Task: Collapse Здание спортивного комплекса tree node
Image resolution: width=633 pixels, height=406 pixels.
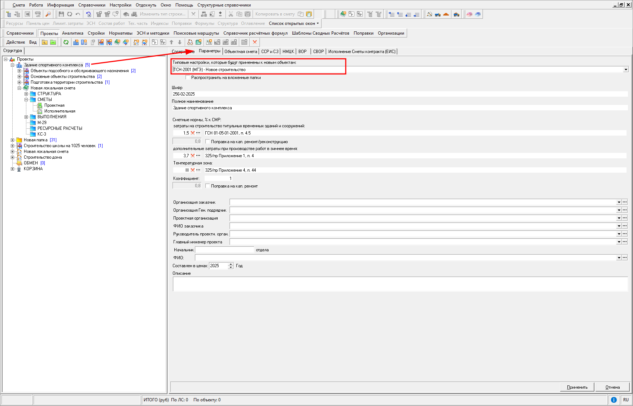Action: pyautogui.click(x=12, y=65)
